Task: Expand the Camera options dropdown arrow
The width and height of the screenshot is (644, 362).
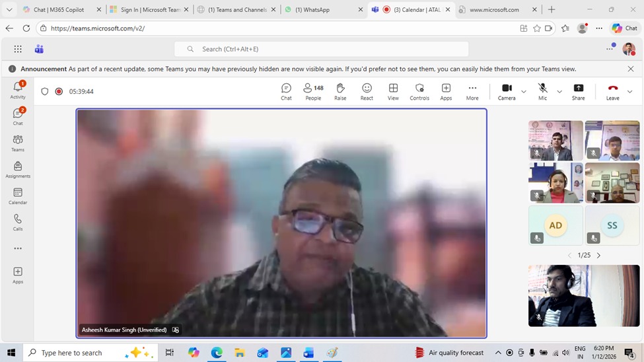Action: point(524,92)
